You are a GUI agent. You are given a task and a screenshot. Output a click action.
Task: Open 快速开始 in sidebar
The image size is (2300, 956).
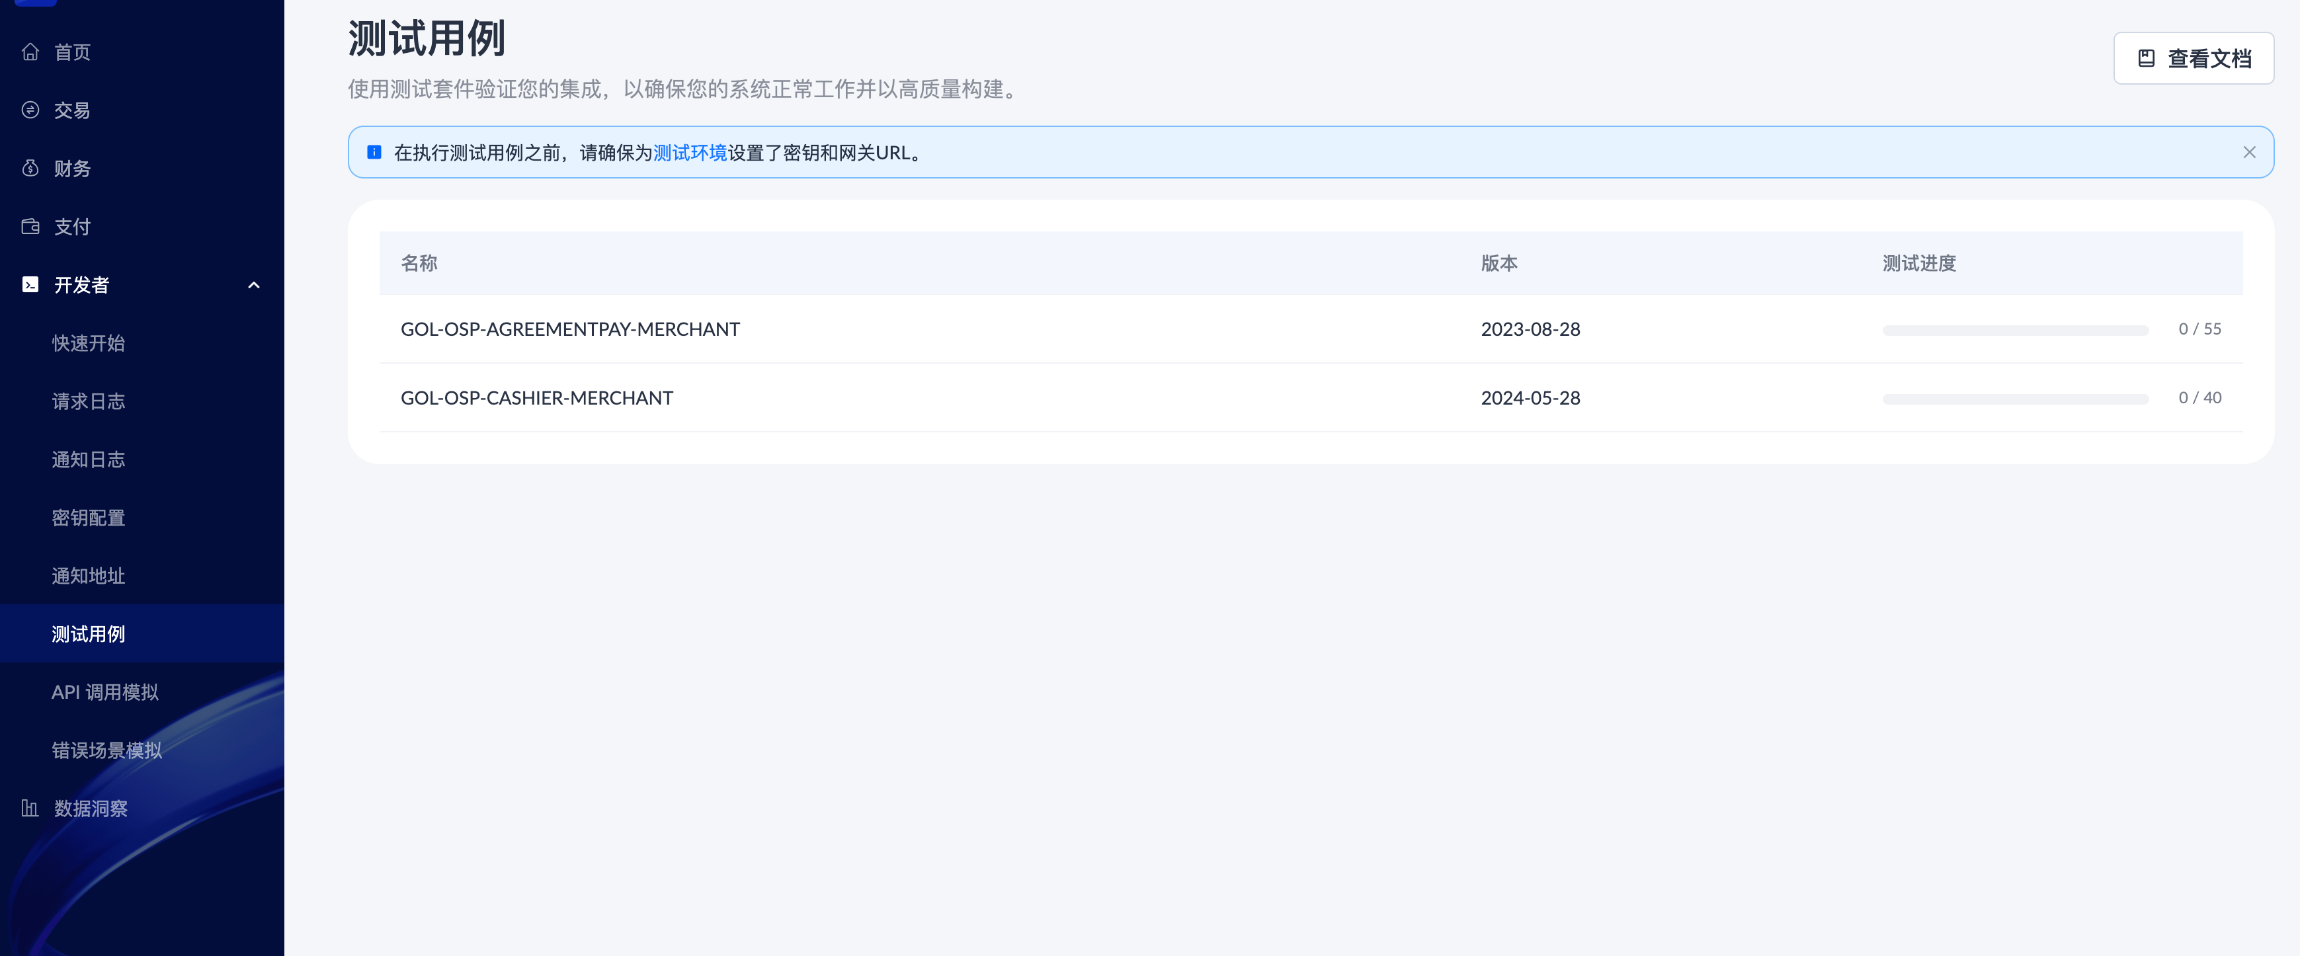[87, 342]
